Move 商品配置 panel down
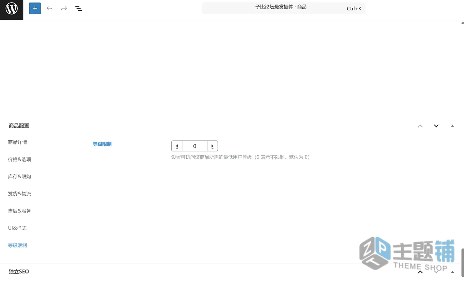Image resolution: width=464 pixels, height=281 pixels. point(436,126)
